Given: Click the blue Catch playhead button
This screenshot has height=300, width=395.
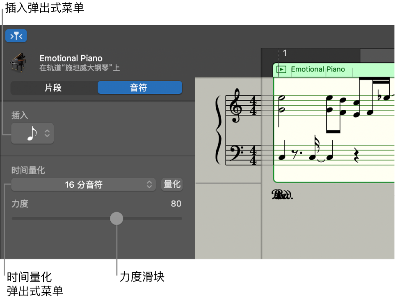Looking at the screenshot, I should pos(16,36).
